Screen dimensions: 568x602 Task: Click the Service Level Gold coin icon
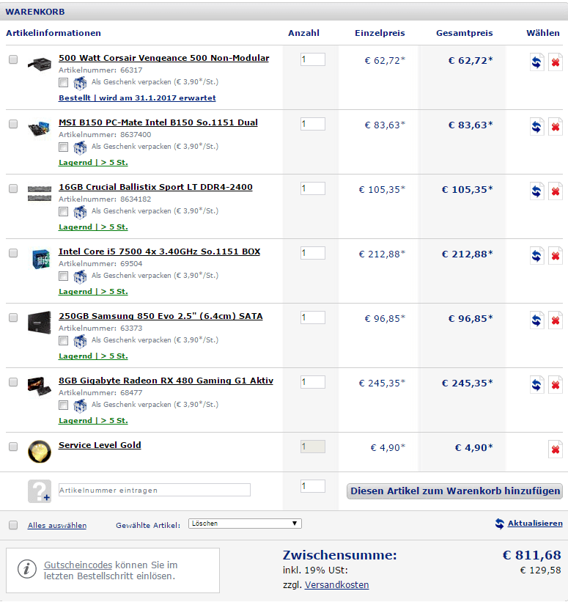pyautogui.click(x=40, y=451)
